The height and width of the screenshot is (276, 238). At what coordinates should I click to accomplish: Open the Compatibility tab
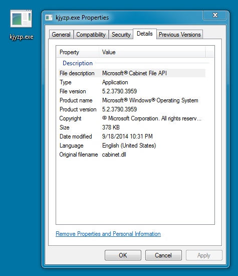click(x=91, y=35)
